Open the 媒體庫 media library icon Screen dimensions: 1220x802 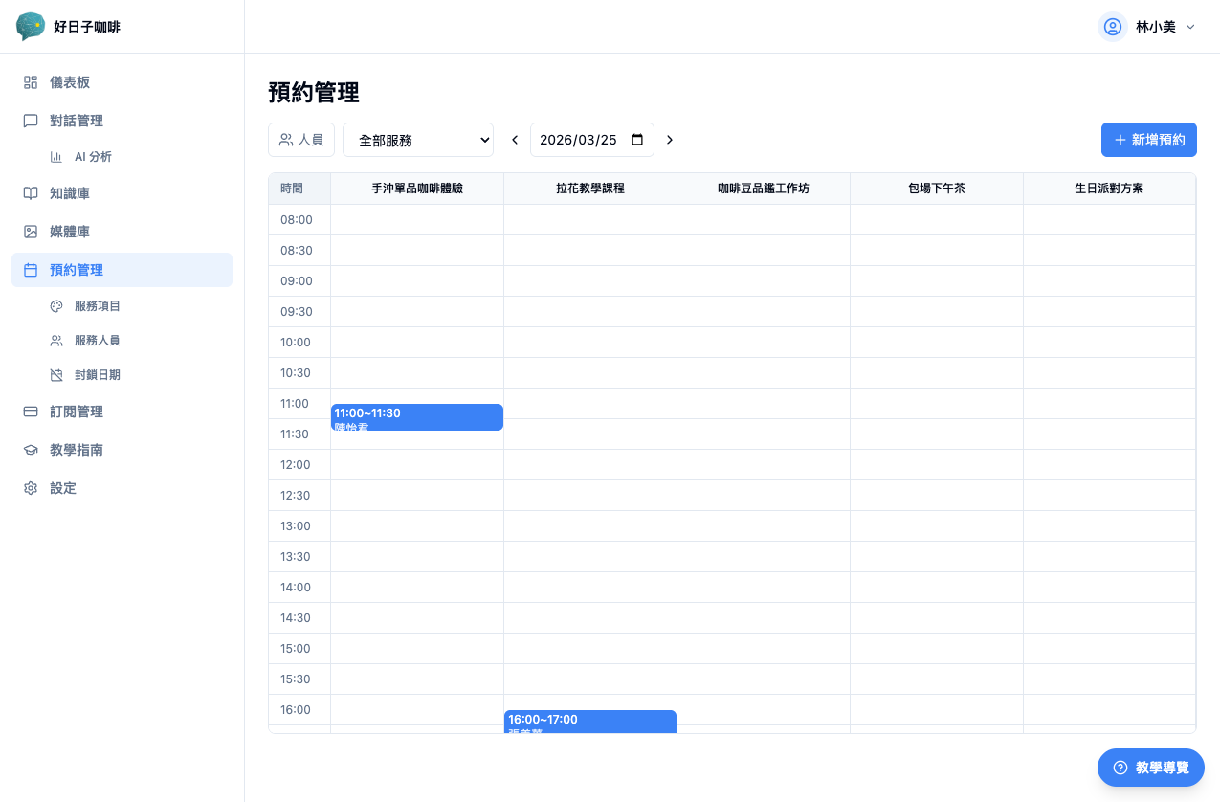(31, 231)
